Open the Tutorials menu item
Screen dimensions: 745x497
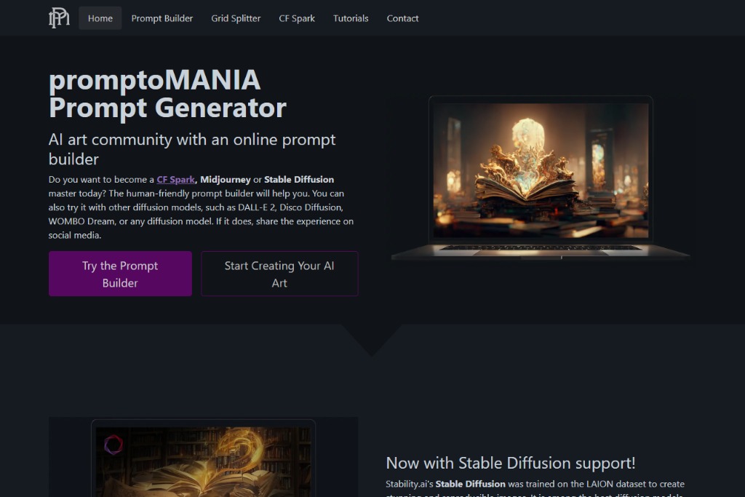(351, 18)
